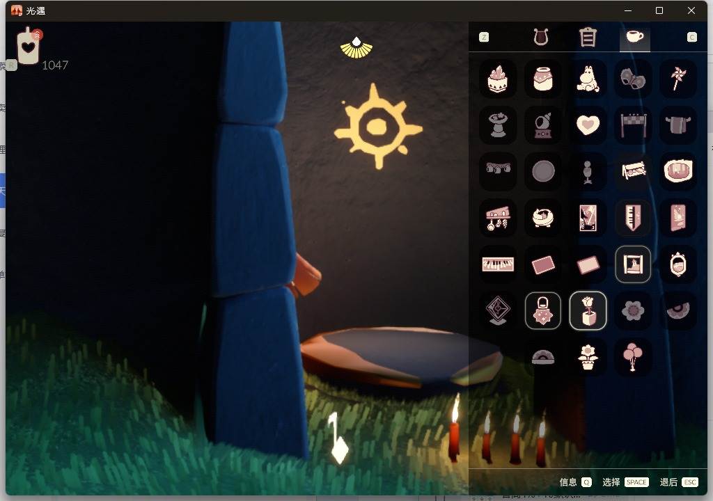Open the cabinet furniture tab
713x501 pixels.
tap(588, 37)
